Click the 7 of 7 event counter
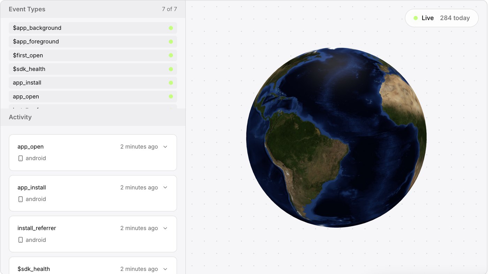 click(x=169, y=9)
